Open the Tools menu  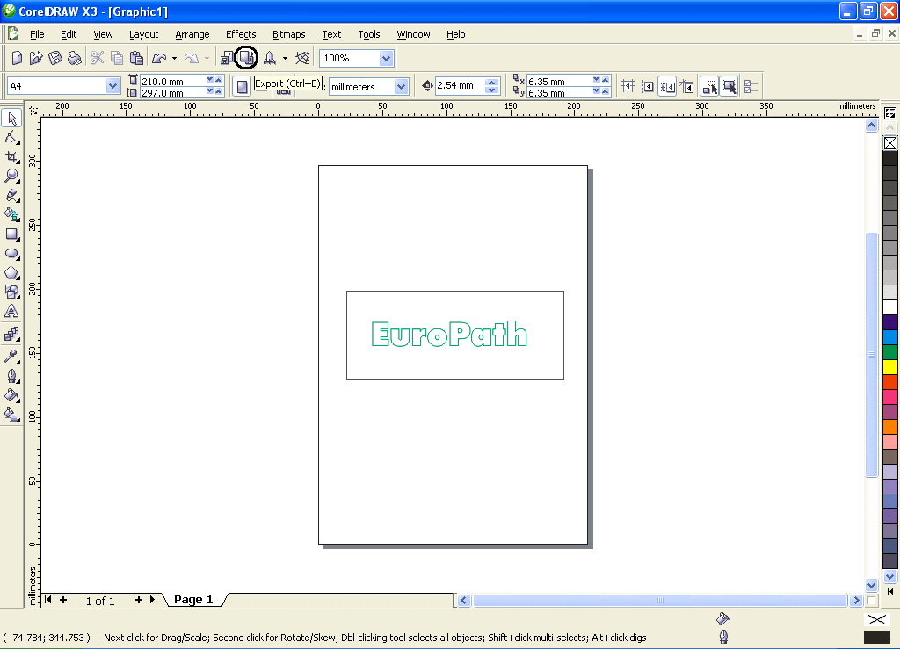[x=369, y=34]
